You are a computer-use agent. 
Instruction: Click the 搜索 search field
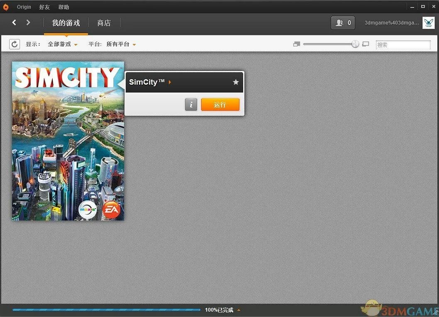pos(403,44)
